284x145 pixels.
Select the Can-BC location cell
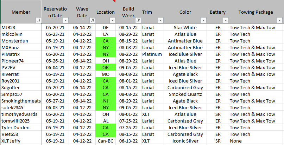(x=106, y=141)
